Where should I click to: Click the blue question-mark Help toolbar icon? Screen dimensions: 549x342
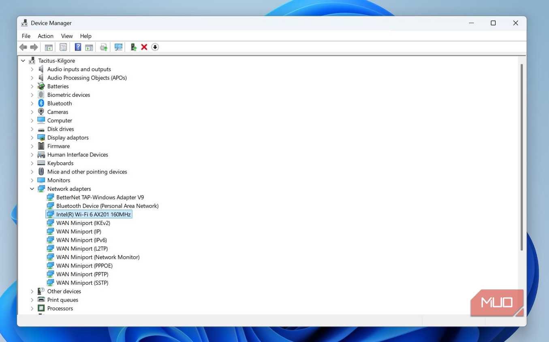(78, 47)
